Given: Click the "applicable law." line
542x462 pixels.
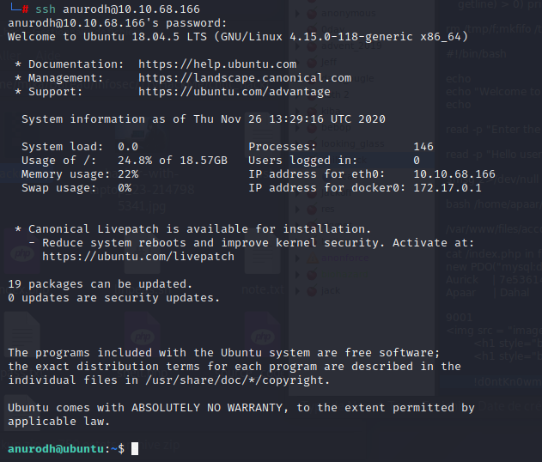Looking at the screenshot, I should 58,422.
